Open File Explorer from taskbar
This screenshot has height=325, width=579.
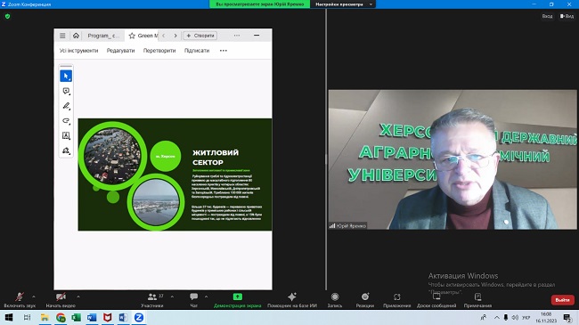tap(45, 317)
